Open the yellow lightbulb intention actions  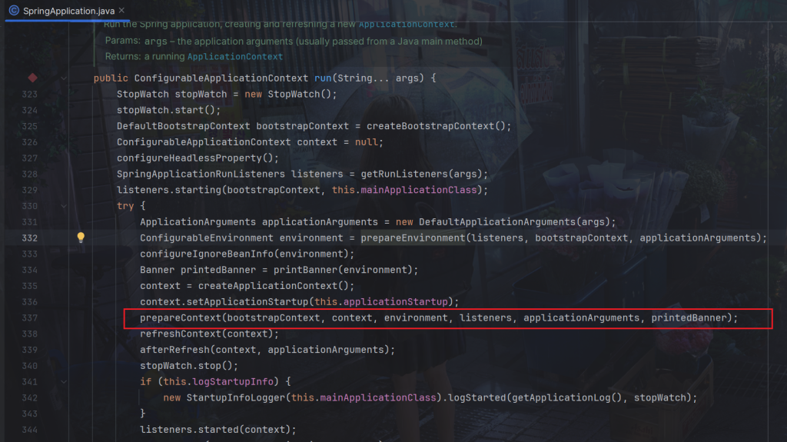pos(80,238)
